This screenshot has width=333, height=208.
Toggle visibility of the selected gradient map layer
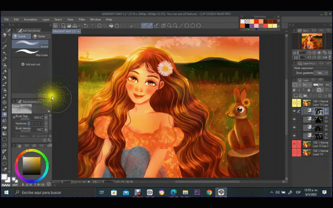294,111
